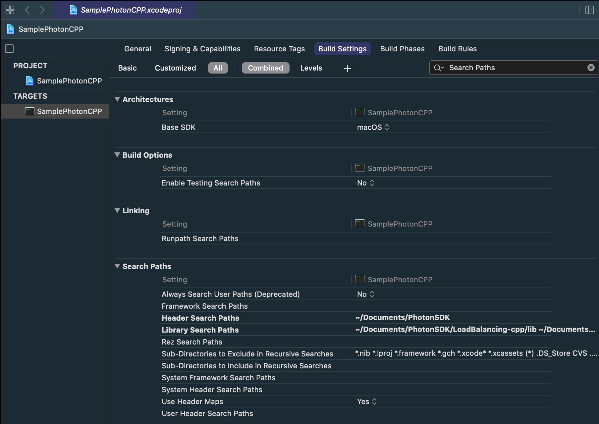Select SamplePhotonCPP target terminal icon in sidebar
The image size is (599, 424).
click(x=30, y=111)
